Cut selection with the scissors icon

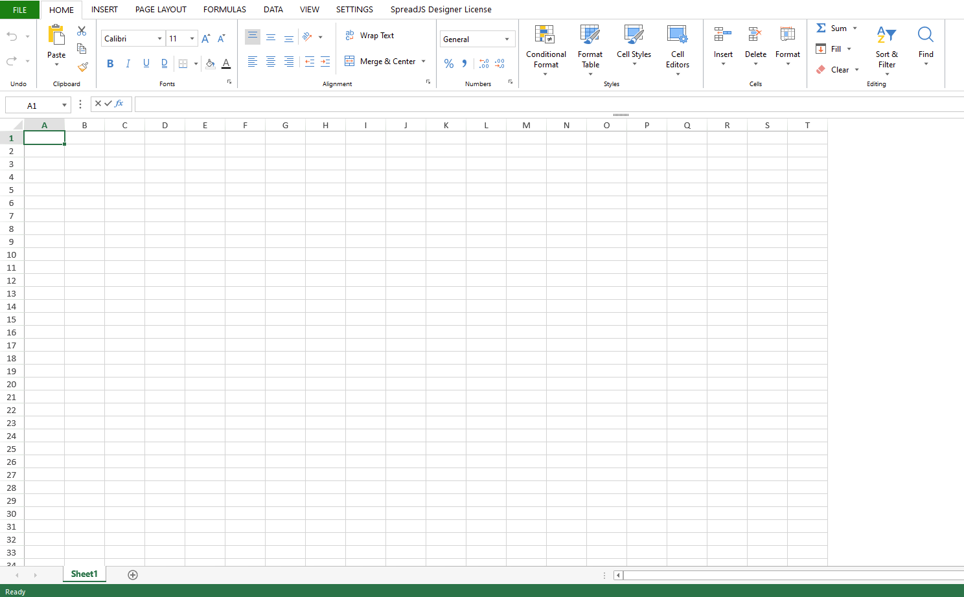point(82,31)
